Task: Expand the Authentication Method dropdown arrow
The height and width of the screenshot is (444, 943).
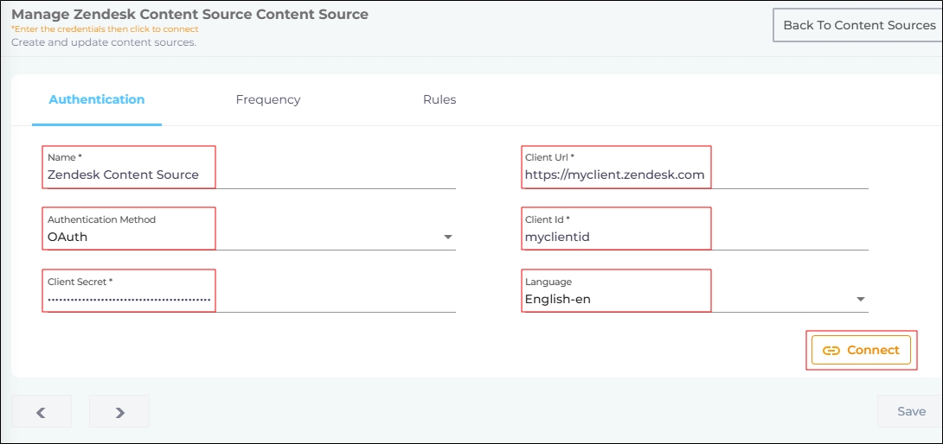Action: 447,238
